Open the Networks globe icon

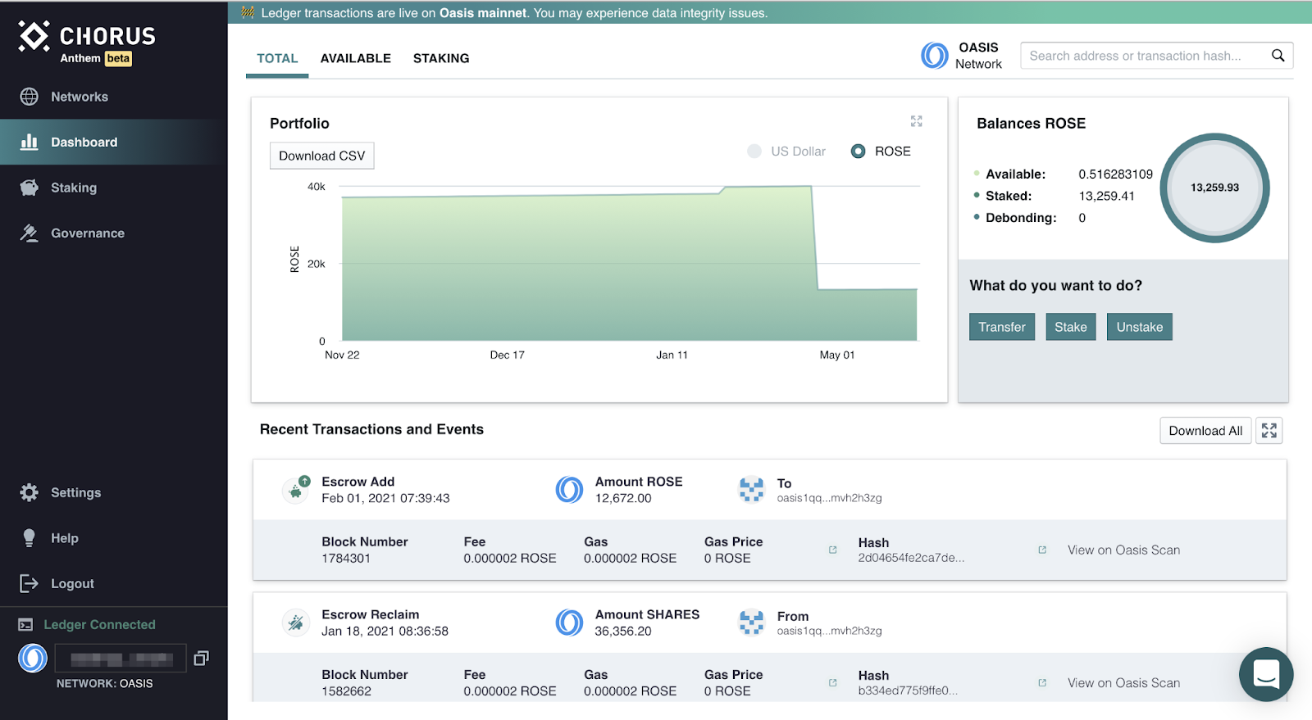coord(30,97)
